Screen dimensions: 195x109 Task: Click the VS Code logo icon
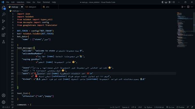tap(3, 2)
